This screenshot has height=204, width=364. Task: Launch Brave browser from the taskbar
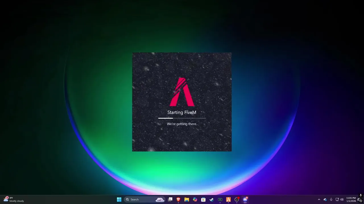coord(178,199)
